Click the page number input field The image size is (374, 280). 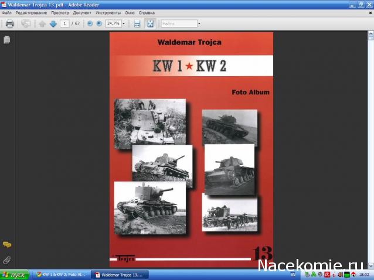pyautogui.click(x=64, y=23)
